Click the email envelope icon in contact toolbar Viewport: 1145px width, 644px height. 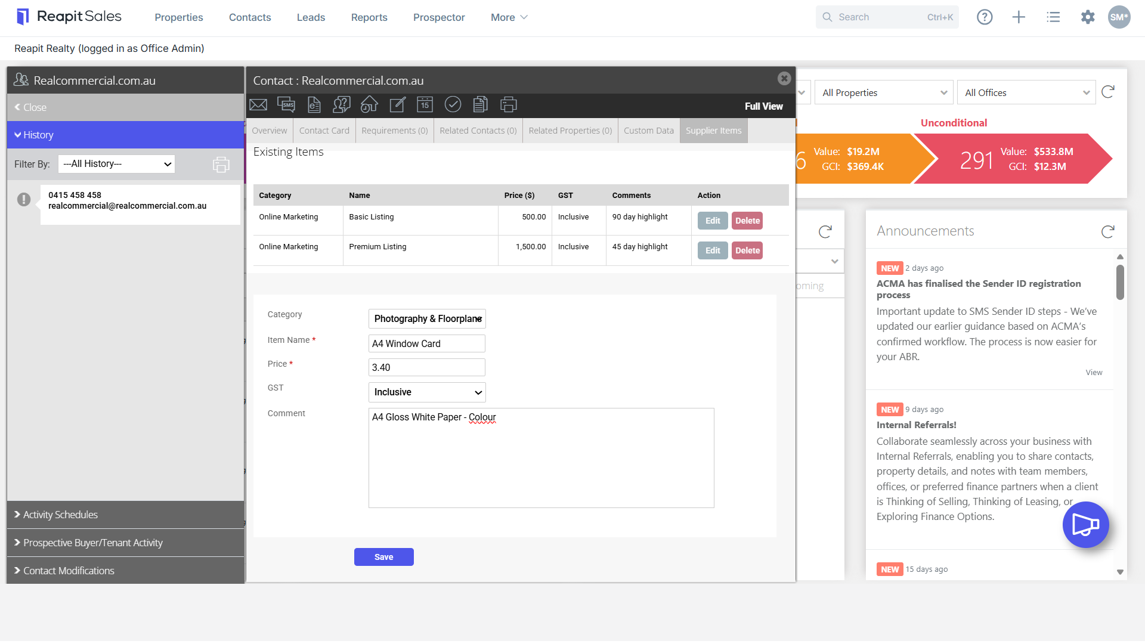click(x=258, y=105)
